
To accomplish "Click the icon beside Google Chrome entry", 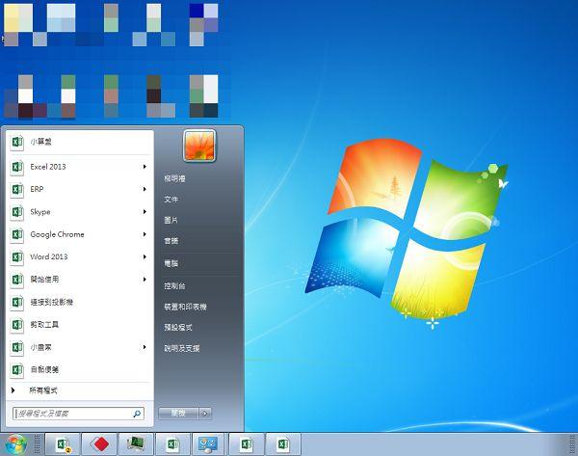I will tap(17, 234).
